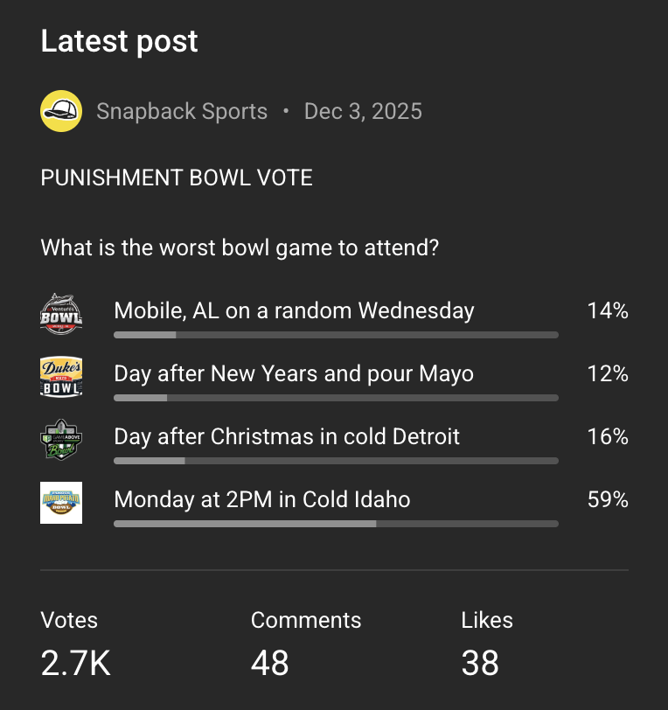Vote for Monday at 2PM in Cold Idaho
This screenshot has width=668, height=710.
(x=261, y=499)
